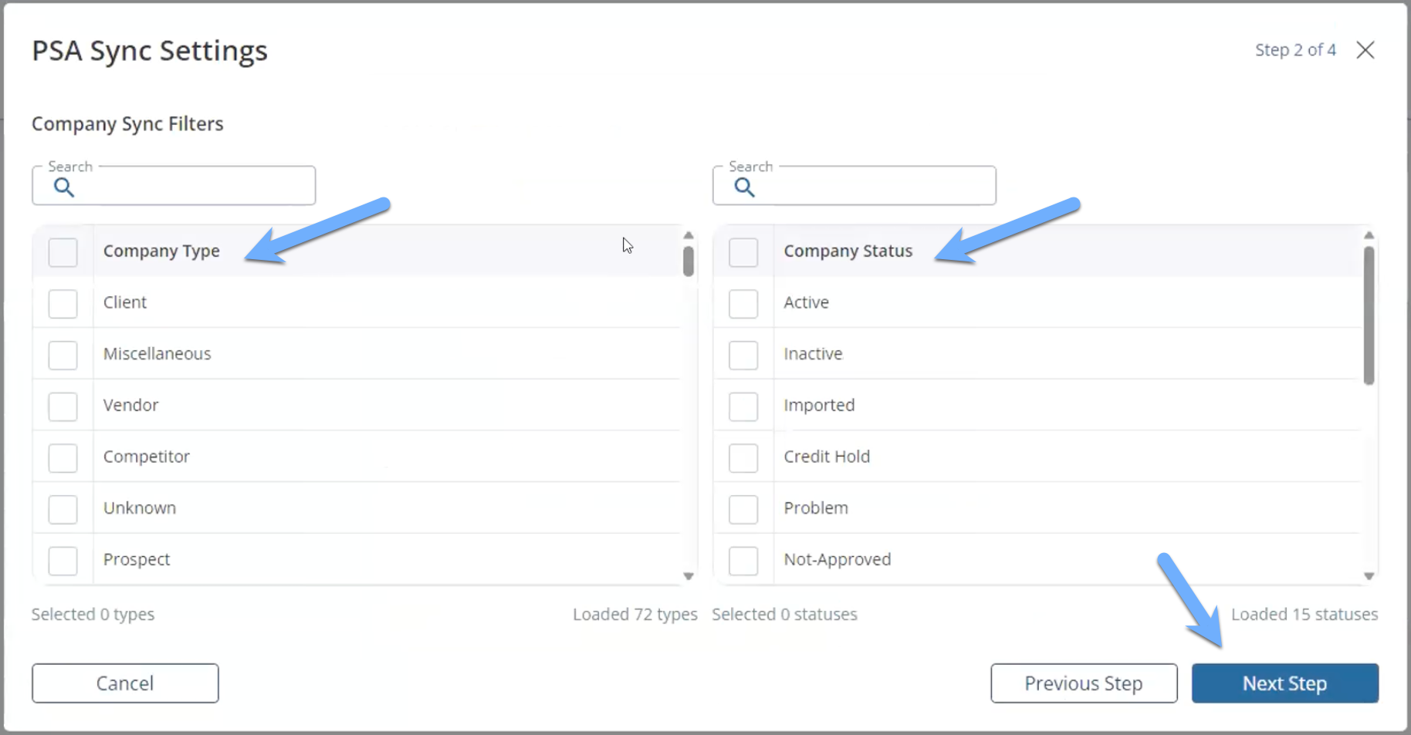1411x735 pixels.
Task: Enable the Inactive status checkbox
Action: [743, 355]
